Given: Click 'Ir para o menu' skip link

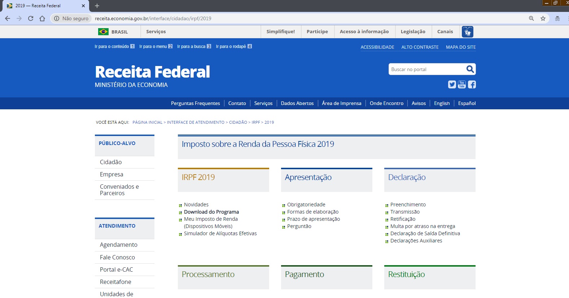Looking at the screenshot, I should tap(156, 47).
